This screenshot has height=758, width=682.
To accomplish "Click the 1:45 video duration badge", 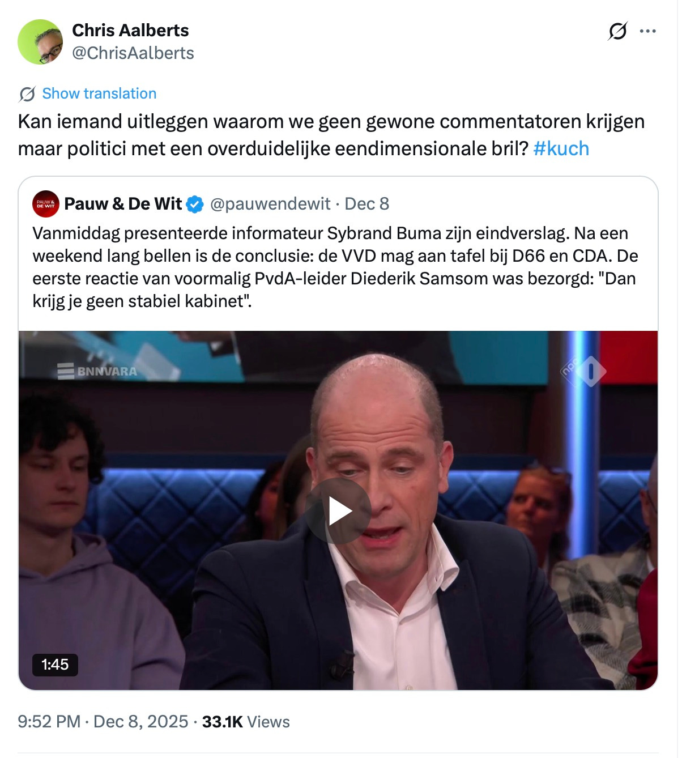I will pyautogui.click(x=55, y=665).
